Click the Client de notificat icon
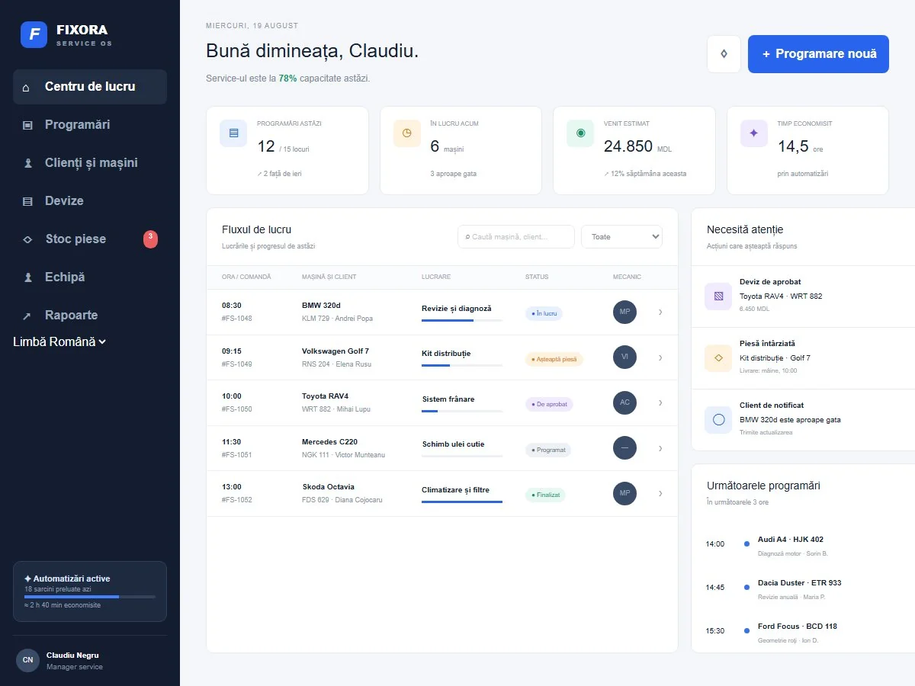This screenshot has height=686, width=915. pyautogui.click(x=718, y=419)
